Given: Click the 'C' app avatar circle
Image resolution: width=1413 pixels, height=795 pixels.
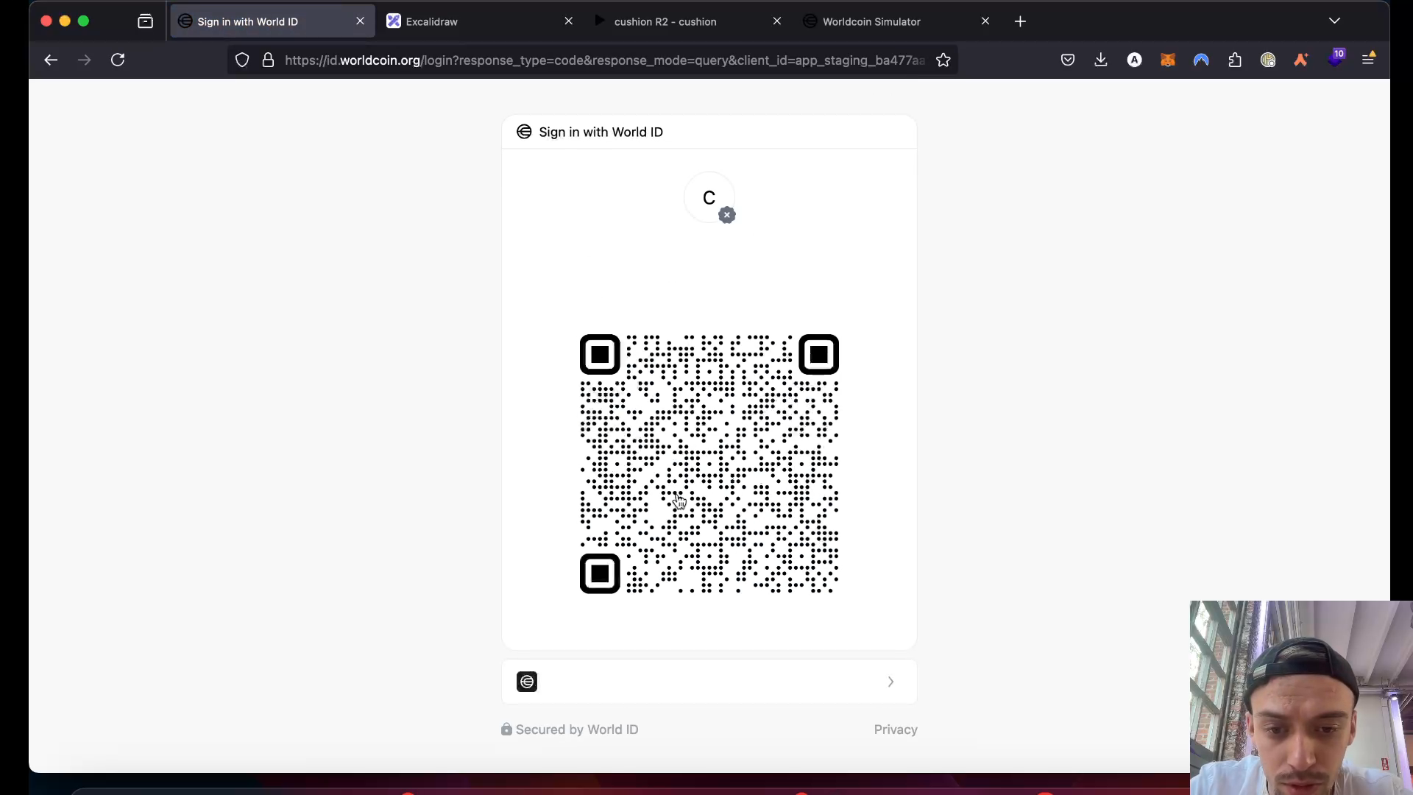Looking at the screenshot, I should 709,197.
